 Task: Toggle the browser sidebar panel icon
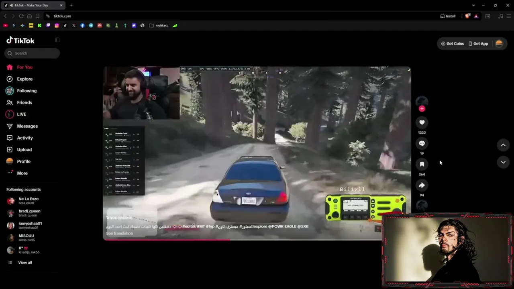[x=487, y=16]
